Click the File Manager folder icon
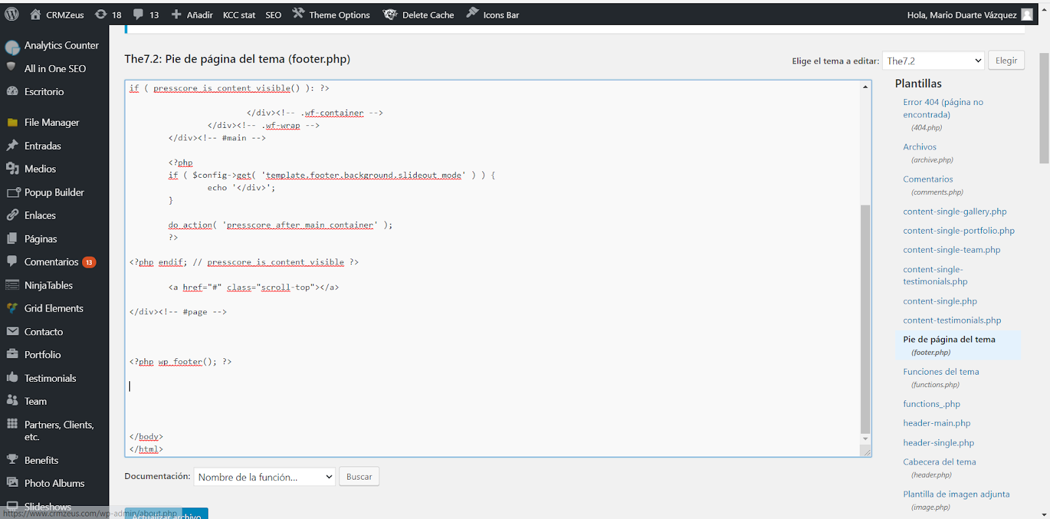This screenshot has width=1050, height=519. (x=12, y=123)
